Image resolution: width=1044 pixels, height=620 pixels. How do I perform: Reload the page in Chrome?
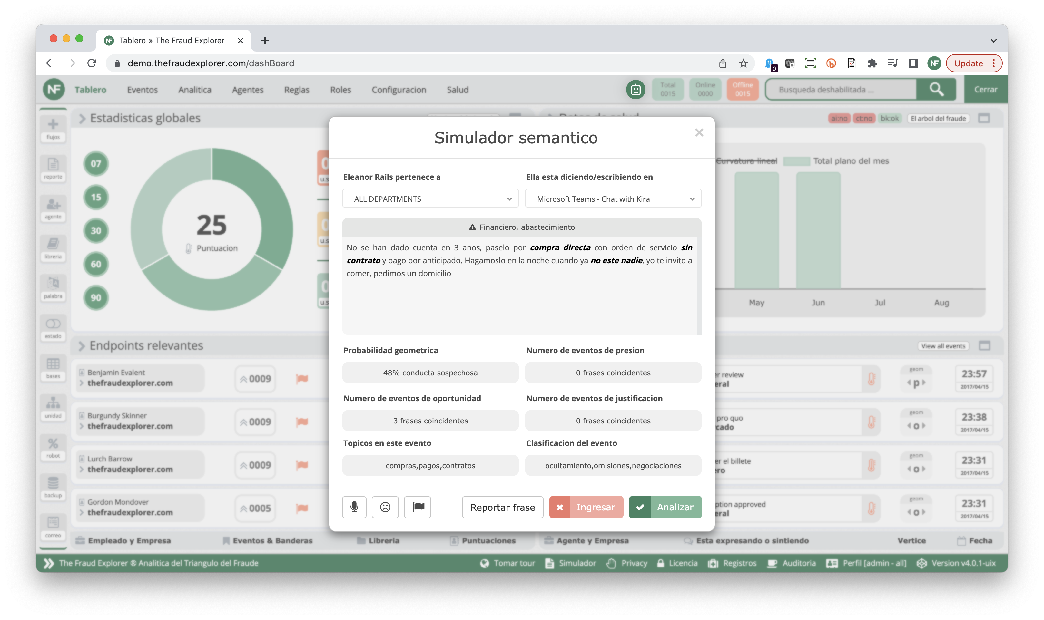[92, 63]
